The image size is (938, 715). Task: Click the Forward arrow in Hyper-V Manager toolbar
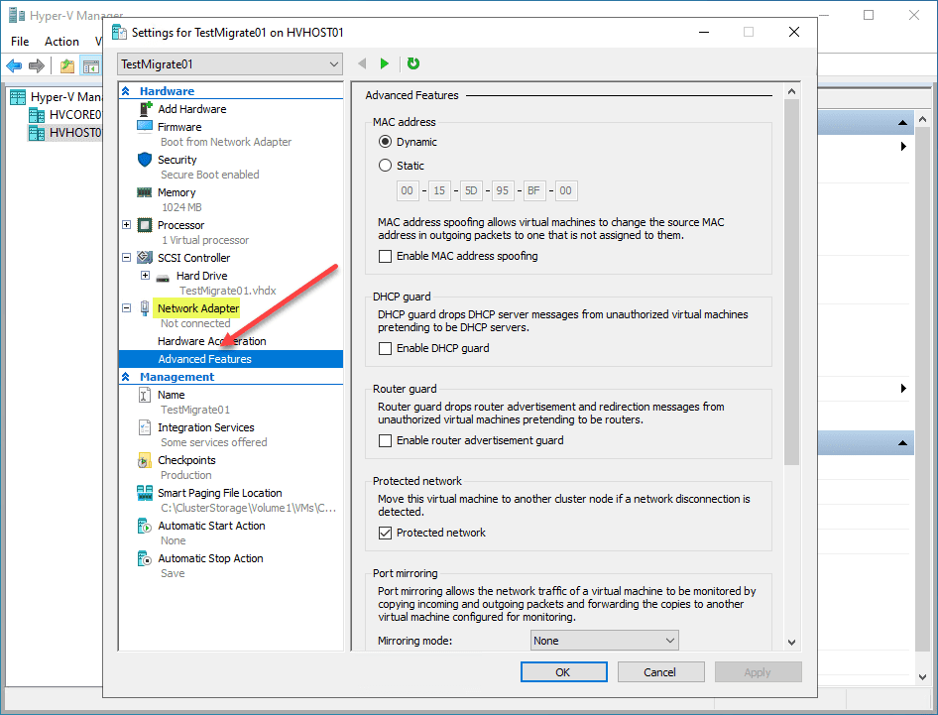[x=37, y=65]
